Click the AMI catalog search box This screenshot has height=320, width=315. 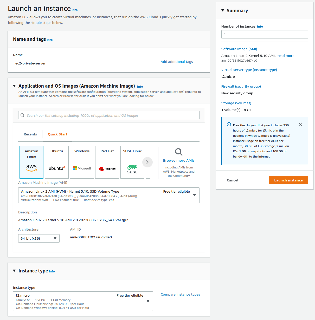(109, 115)
